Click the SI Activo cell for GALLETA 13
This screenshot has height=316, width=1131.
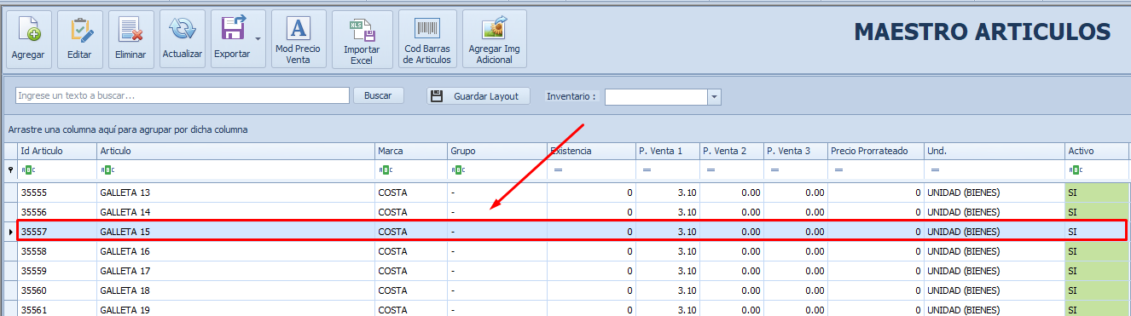pos(1098,192)
